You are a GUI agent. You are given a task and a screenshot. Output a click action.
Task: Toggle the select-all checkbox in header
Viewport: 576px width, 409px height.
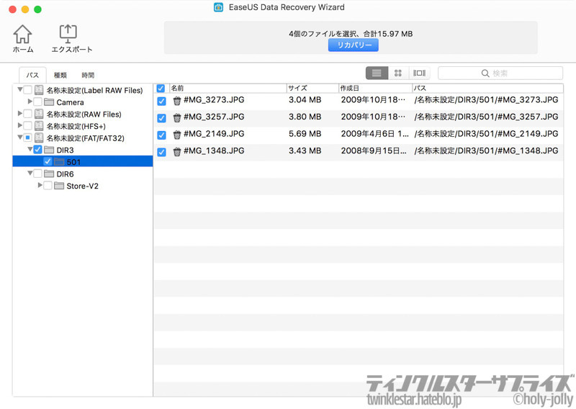(161, 88)
